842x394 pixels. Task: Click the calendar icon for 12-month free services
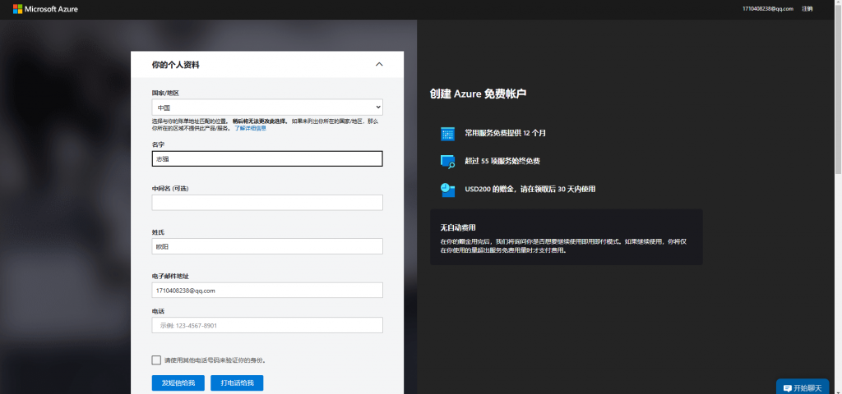click(x=447, y=134)
